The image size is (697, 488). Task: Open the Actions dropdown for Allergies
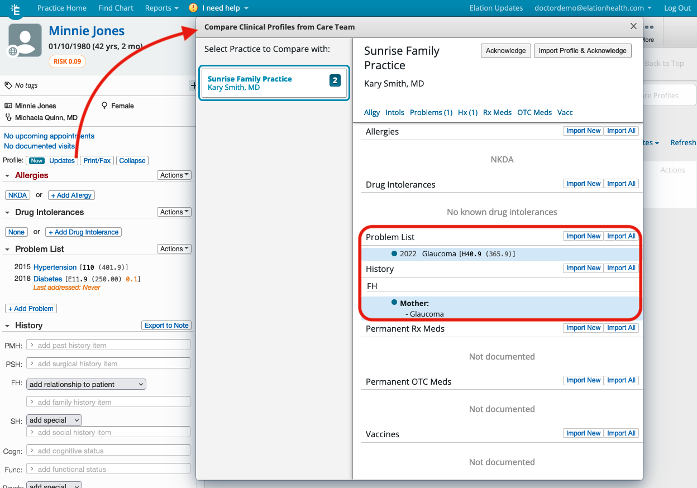174,175
